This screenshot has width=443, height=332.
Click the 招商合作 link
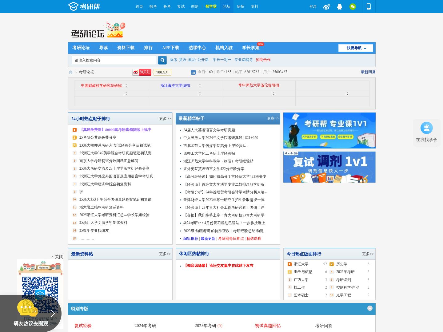click(x=263, y=60)
